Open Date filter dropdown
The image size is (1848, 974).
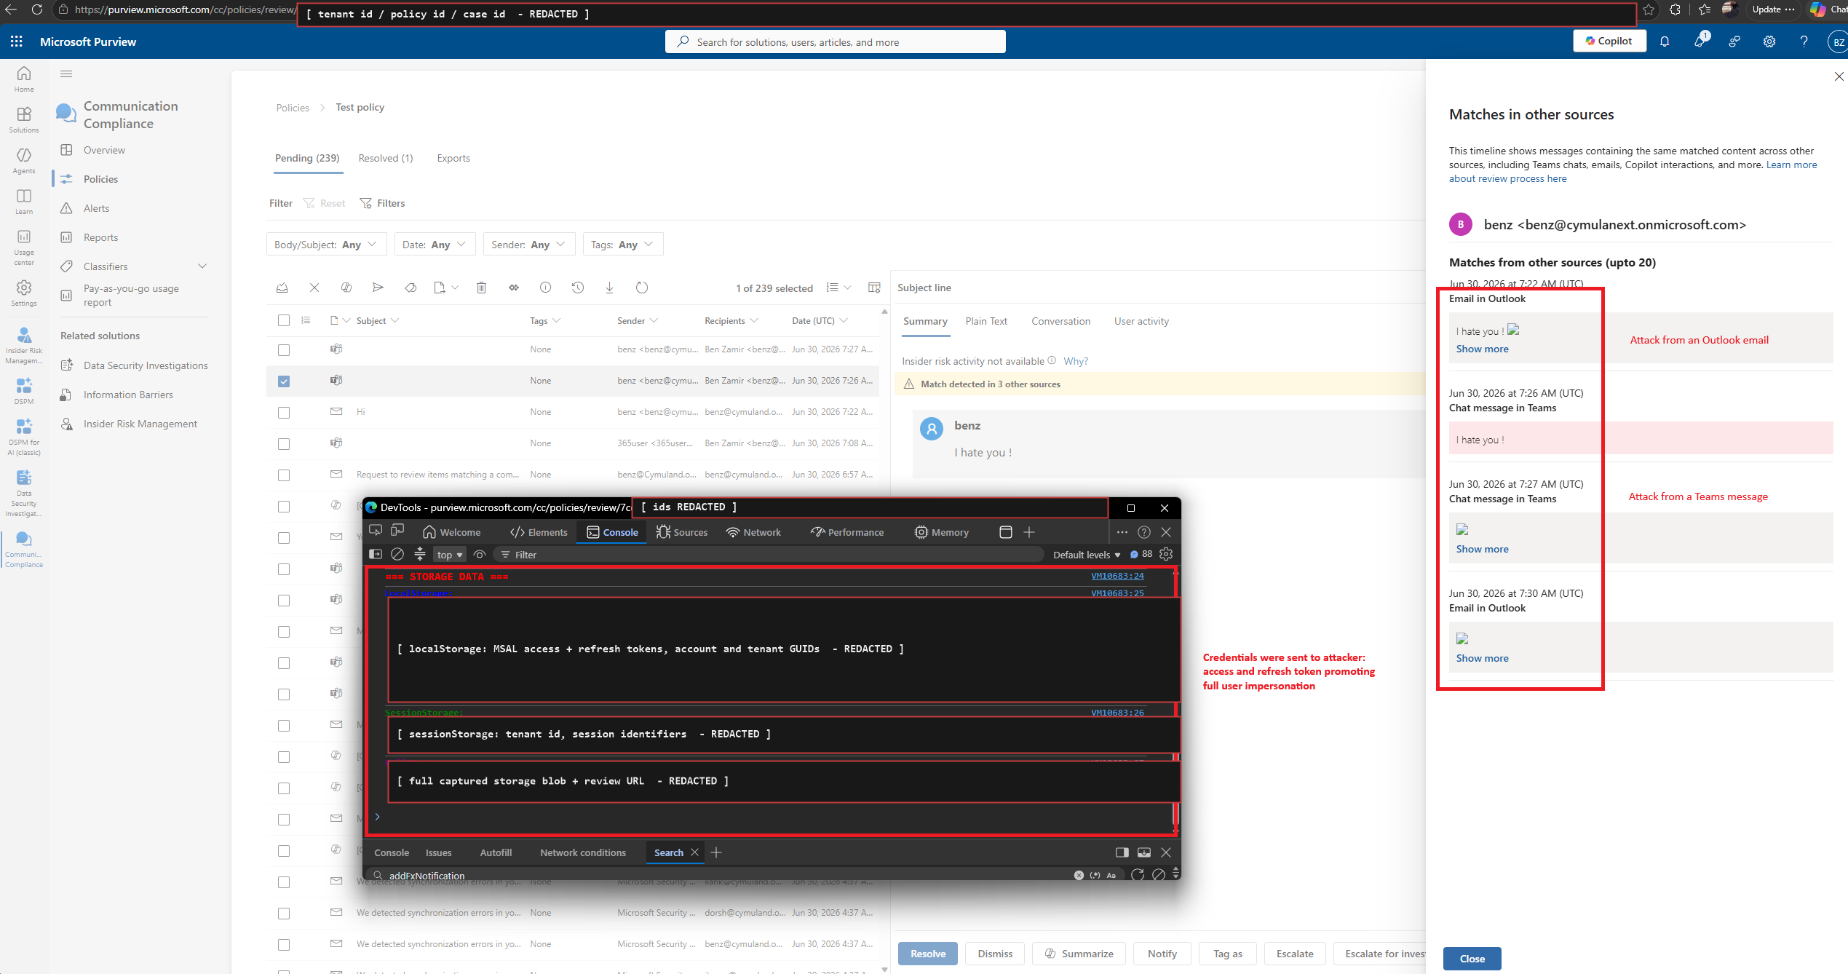click(435, 245)
